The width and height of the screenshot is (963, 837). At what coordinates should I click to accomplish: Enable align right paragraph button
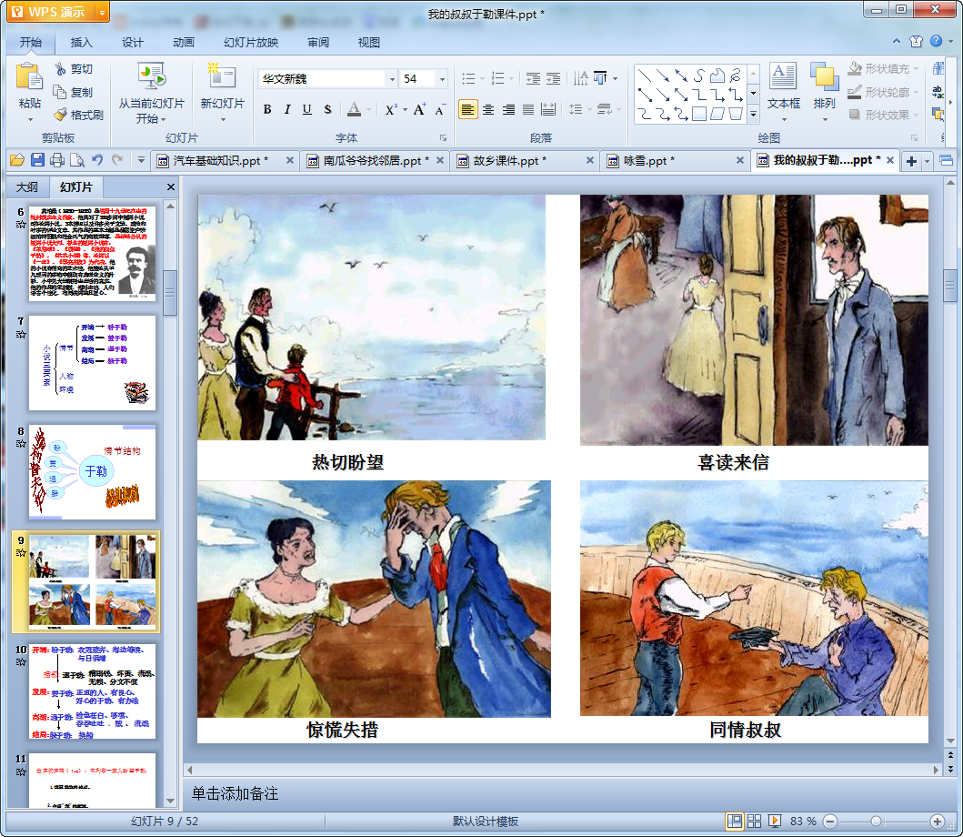[508, 109]
